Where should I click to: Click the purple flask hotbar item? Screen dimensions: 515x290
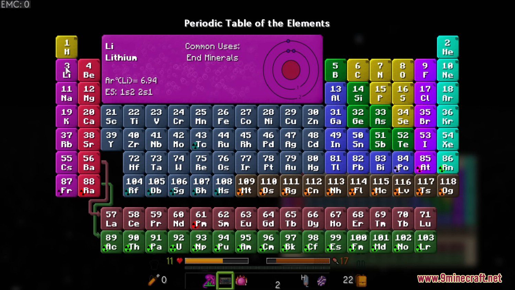click(209, 281)
